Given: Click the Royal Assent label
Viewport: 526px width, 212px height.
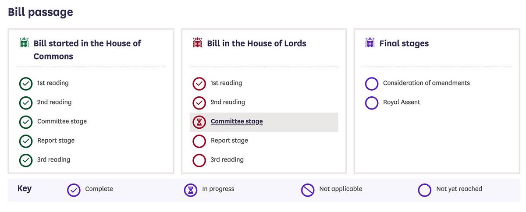Looking at the screenshot, I should coord(402,102).
